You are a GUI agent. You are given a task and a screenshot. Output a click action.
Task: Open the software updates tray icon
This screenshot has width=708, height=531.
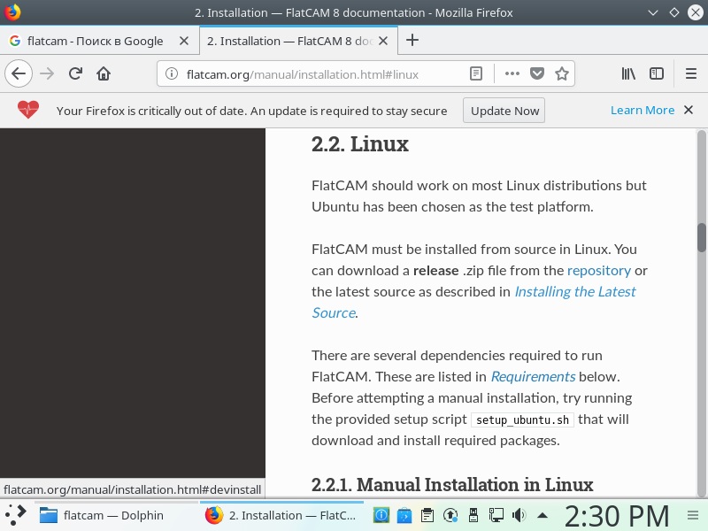tap(450, 515)
